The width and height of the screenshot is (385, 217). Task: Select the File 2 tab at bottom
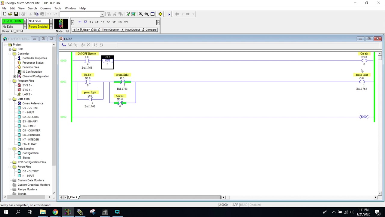74,197
